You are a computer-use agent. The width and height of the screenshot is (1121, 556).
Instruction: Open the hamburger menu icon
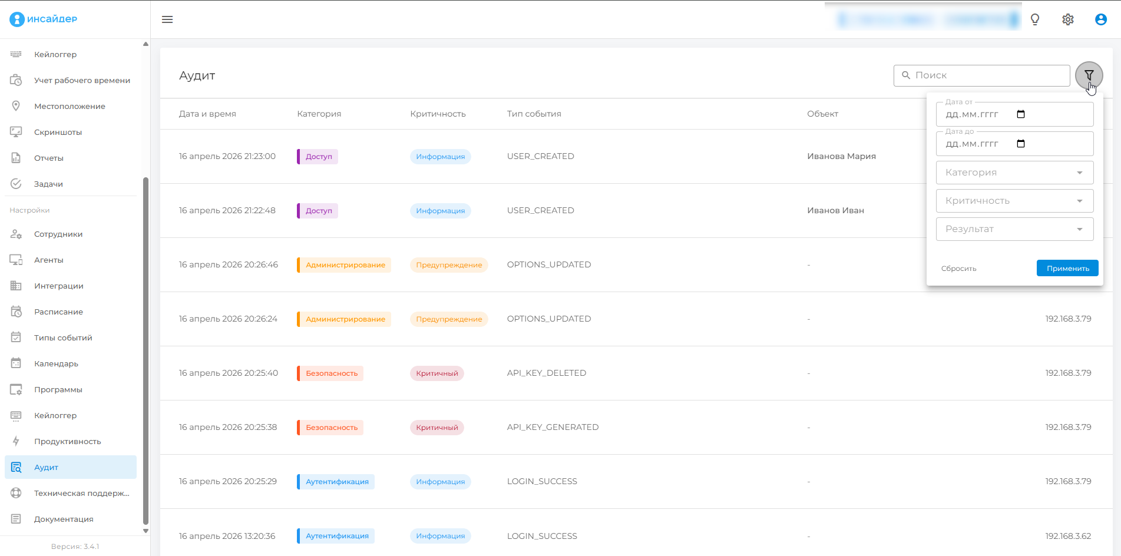pos(167,19)
